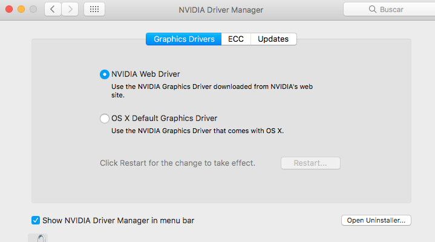Image resolution: width=435 pixels, height=242 pixels.
Task: Click text 'Use the NVIDIA Graphics Driver that comes with OS X.'
Action: coord(197,131)
